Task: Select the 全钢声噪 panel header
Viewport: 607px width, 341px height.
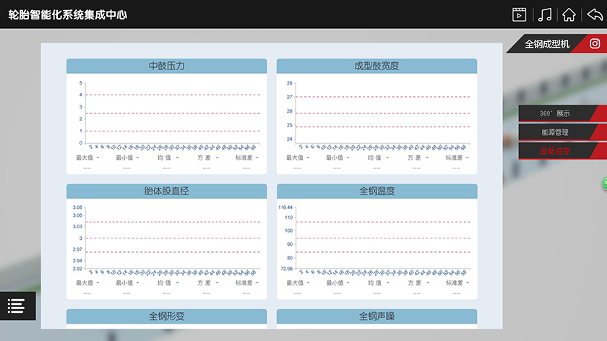Action: point(376,316)
